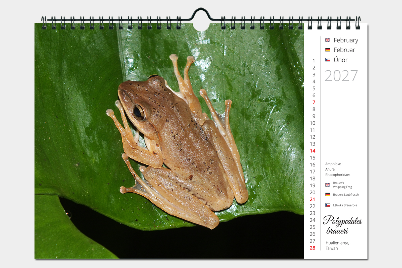Click the February month label
Screen dimensions: 402x268
tap(346, 40)
